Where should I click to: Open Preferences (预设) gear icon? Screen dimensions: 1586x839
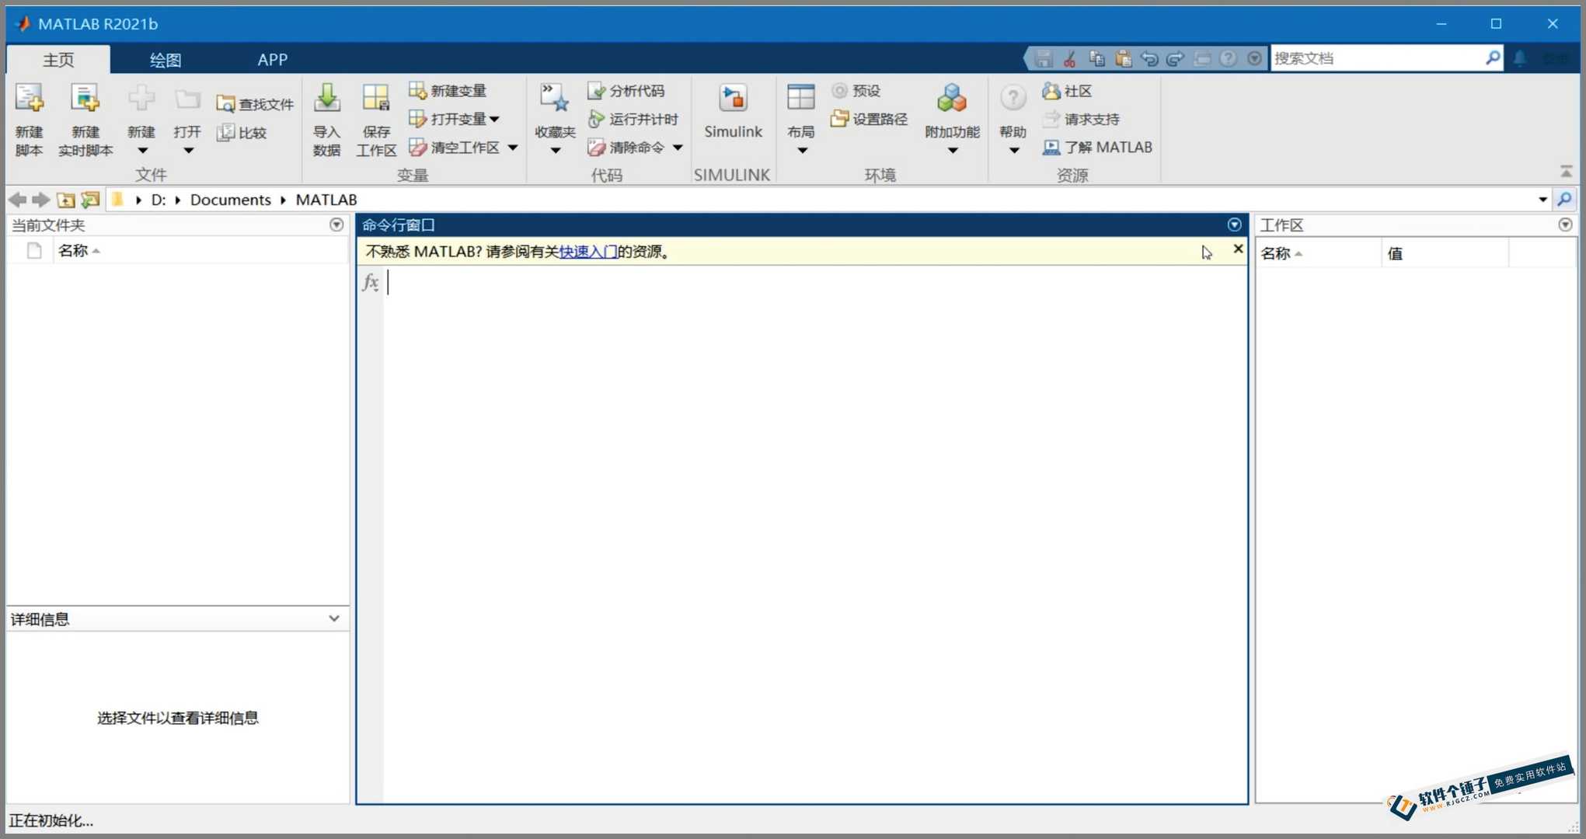(839, 91)
